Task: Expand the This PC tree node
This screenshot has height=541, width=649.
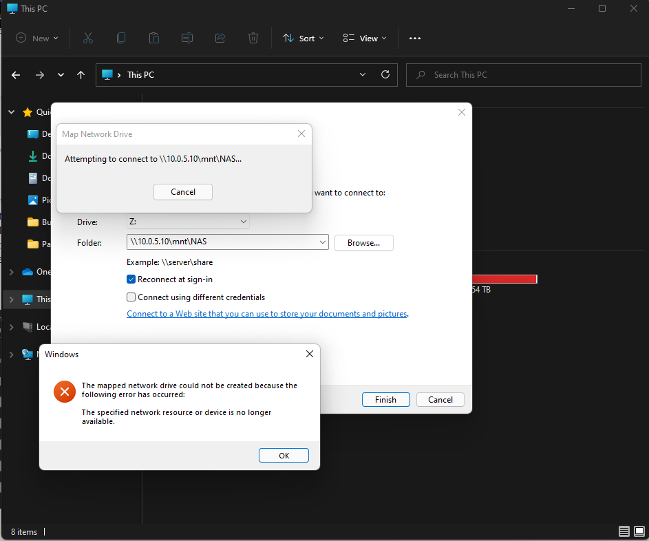Action: (12, 299)
